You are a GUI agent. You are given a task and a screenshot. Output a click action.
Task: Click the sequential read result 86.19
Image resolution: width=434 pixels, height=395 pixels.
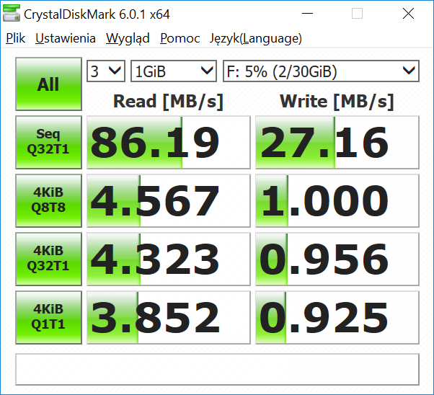[167, 142]
